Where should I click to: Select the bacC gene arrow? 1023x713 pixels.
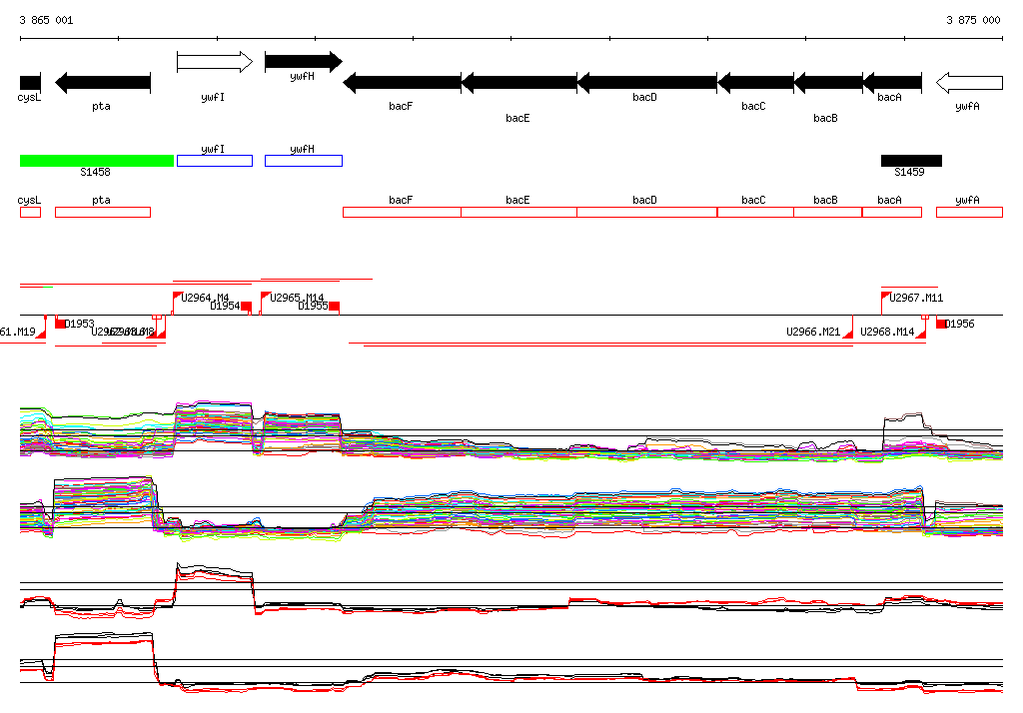(754, 83)
